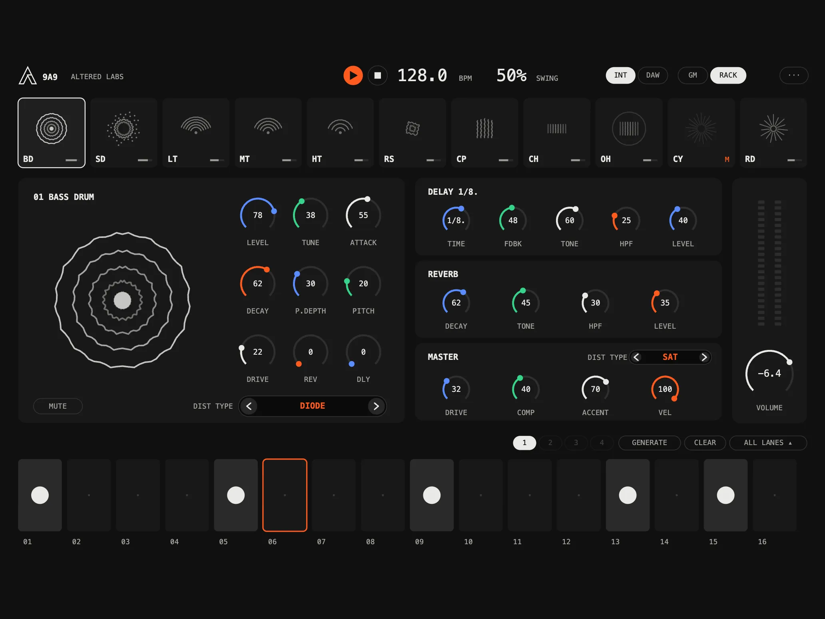This screenshot has height=619, width=825.
Task: Select the RS rimshot pad
Action: coord(412,133)
